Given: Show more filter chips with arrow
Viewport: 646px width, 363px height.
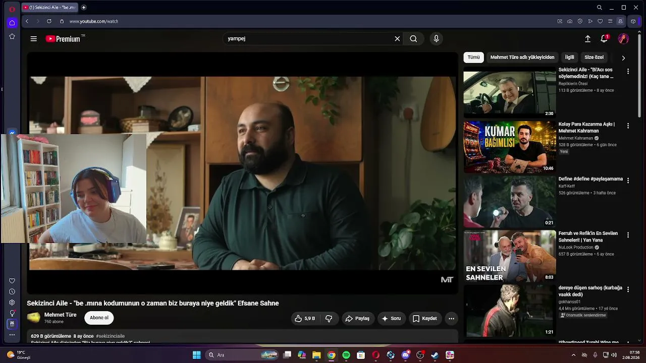Looking at the screenshot, I should [623, 58].
